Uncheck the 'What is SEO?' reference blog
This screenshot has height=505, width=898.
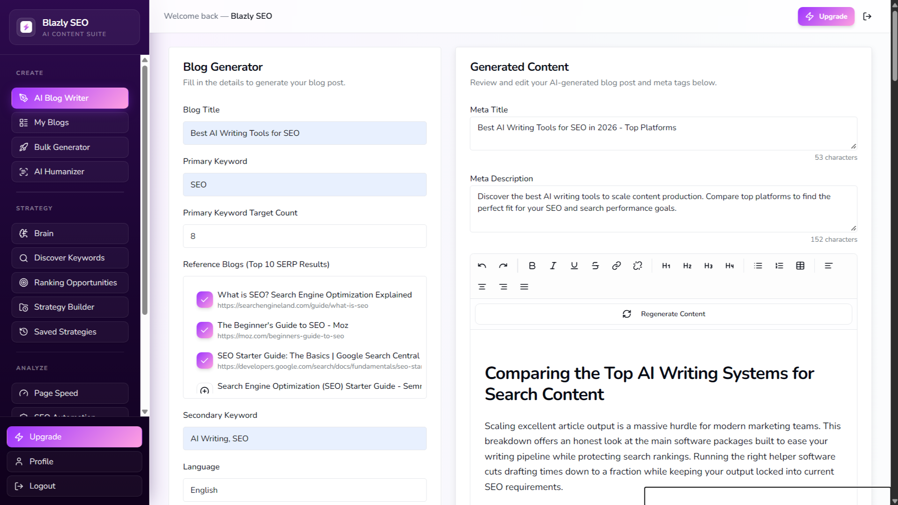point(204,299)
